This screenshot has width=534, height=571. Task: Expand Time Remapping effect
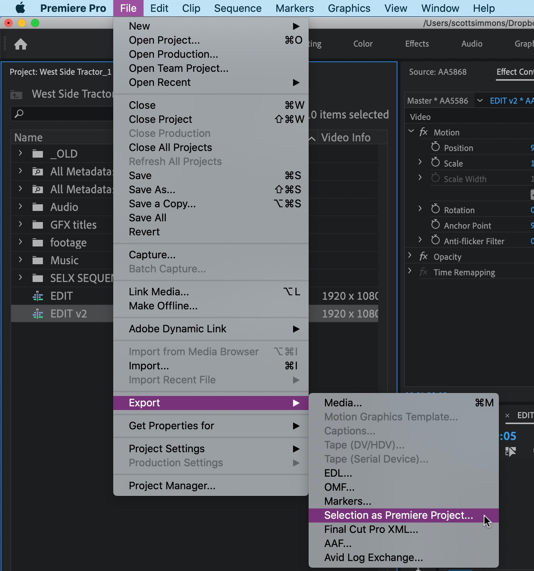point(410,271)
